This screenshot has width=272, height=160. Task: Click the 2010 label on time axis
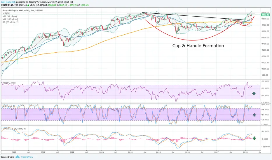(x=14, y=152)
